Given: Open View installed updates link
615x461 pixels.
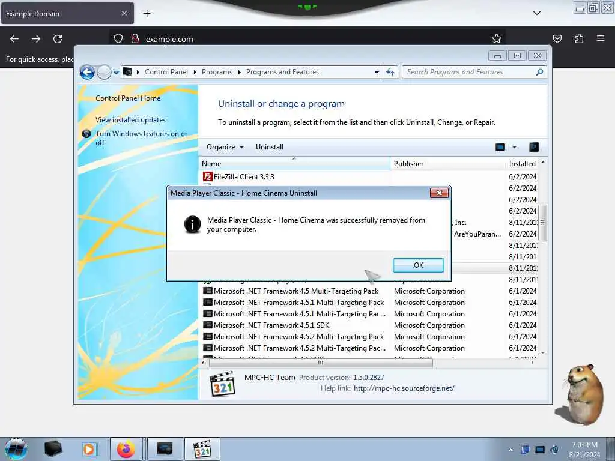Looking at the screenshot, I should pyautogui.click(x=130, y=120).
